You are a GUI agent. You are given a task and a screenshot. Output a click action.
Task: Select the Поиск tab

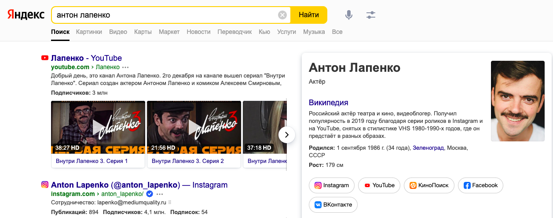(x=60, y=32)
